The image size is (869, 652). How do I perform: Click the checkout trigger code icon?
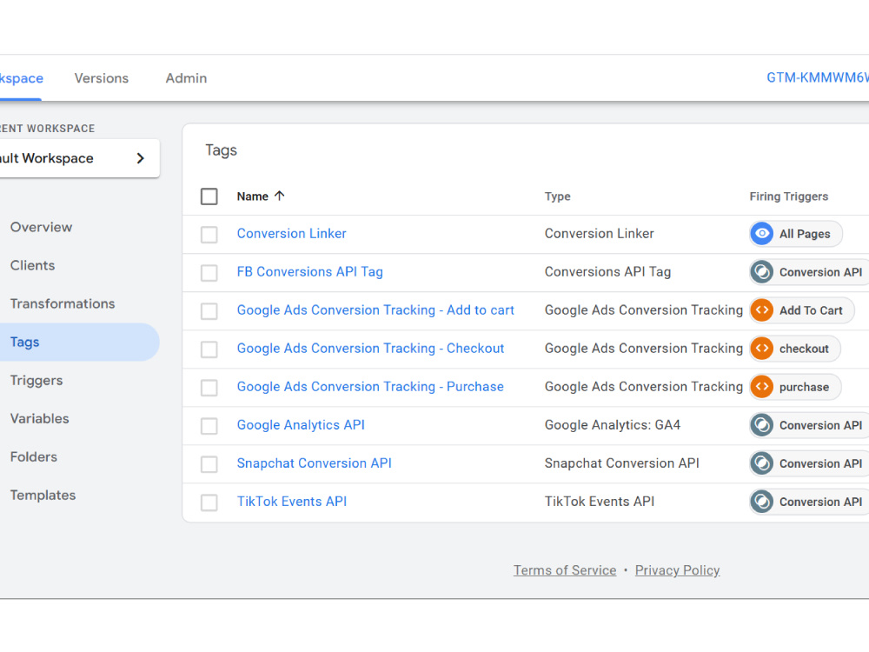coord(762,349)
